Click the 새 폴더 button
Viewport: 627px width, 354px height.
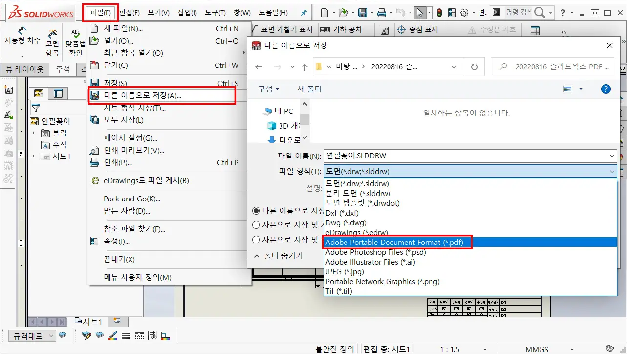pos(310,89)
